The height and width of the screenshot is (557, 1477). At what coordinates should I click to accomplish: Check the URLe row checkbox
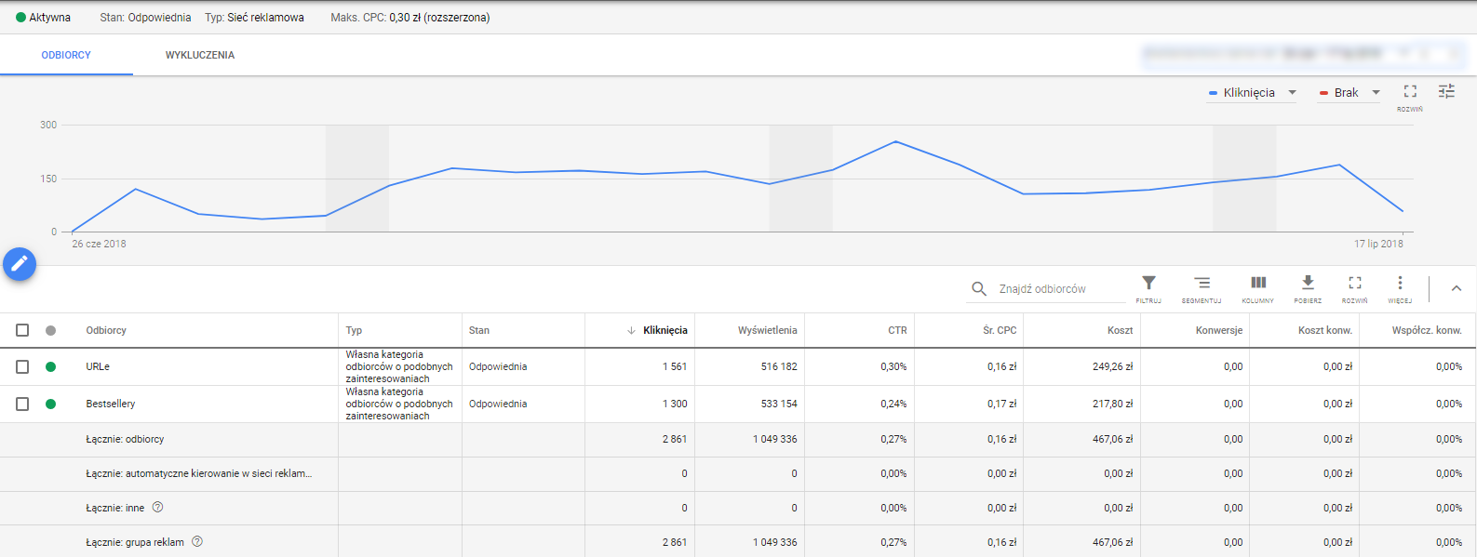pos(22,366)
